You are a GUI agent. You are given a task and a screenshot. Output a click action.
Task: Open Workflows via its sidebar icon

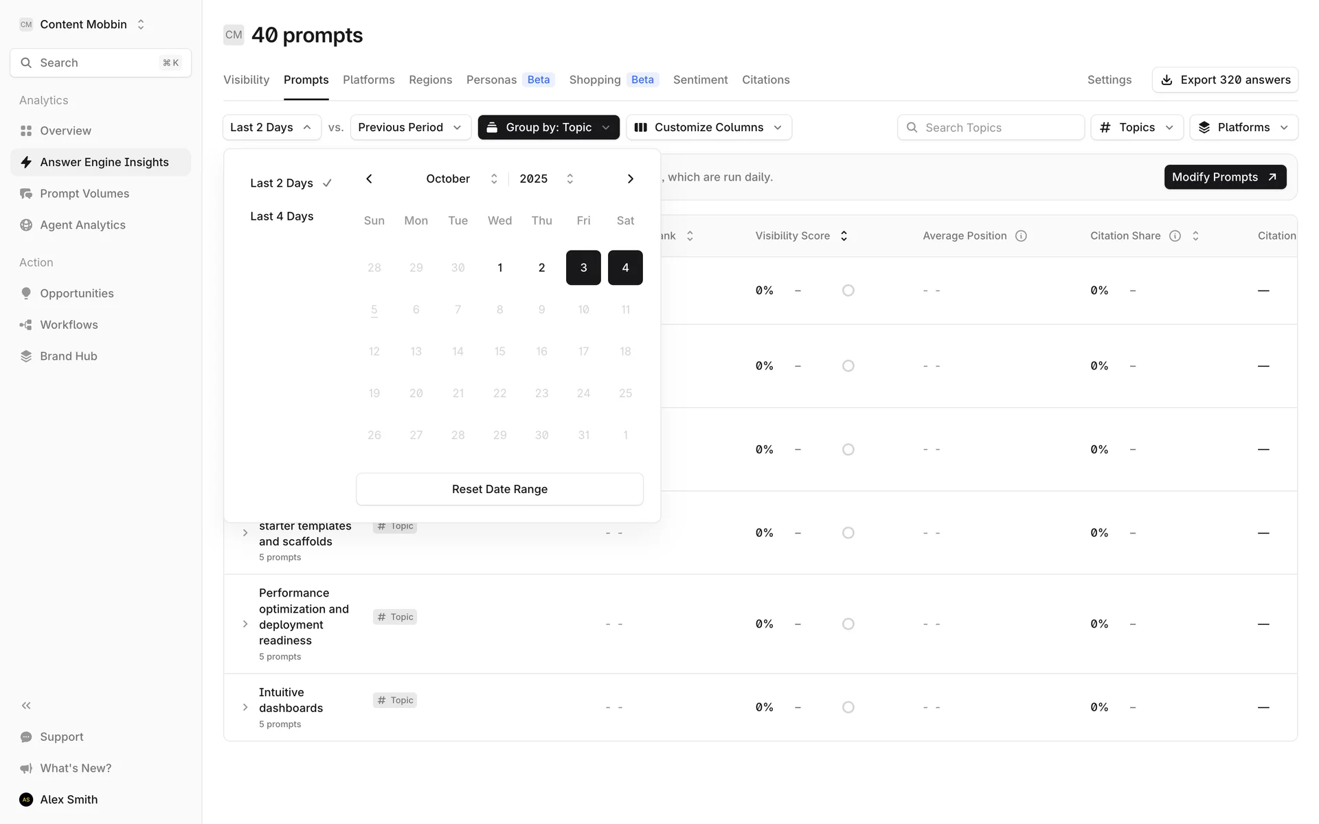(26, 325)
